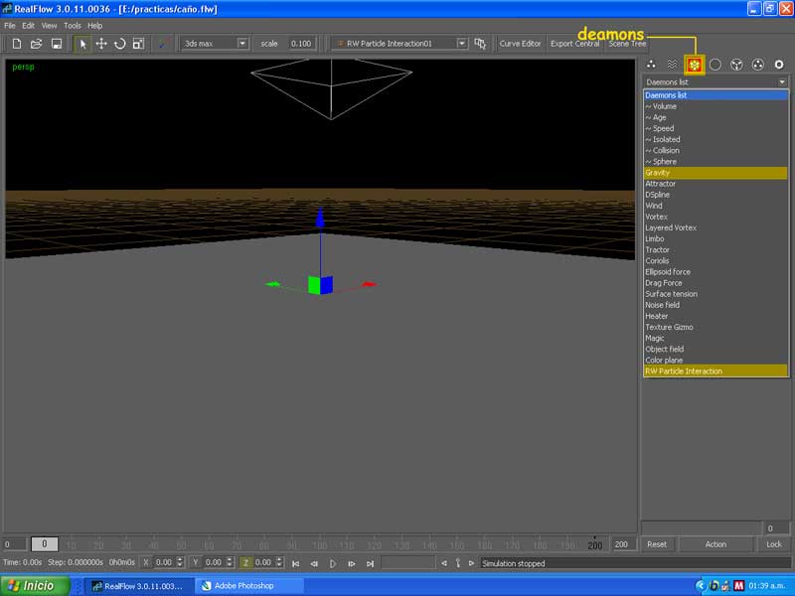
Task: Open the View menu
Action: pos(49,26)
